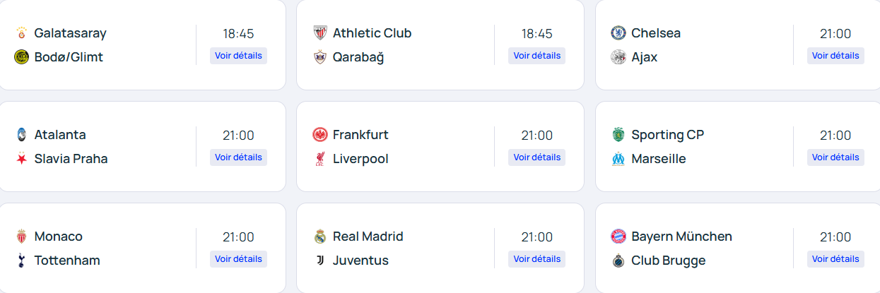Click the Qarabağ team name
Image resolution: width=880 pixels, height=293 pixels.
[358, 57]
